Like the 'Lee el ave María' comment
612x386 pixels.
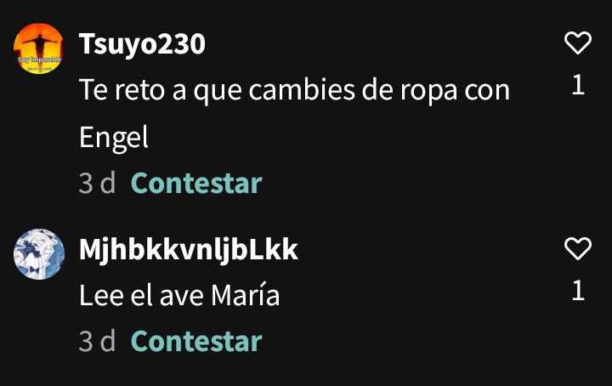pyautogui.click(x=578, y=248)
